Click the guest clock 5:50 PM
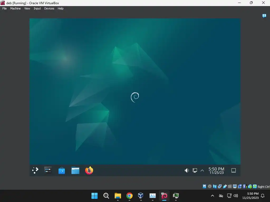This screenshot has width=270, height=202. pyautogui.click(x=216, y=170)
